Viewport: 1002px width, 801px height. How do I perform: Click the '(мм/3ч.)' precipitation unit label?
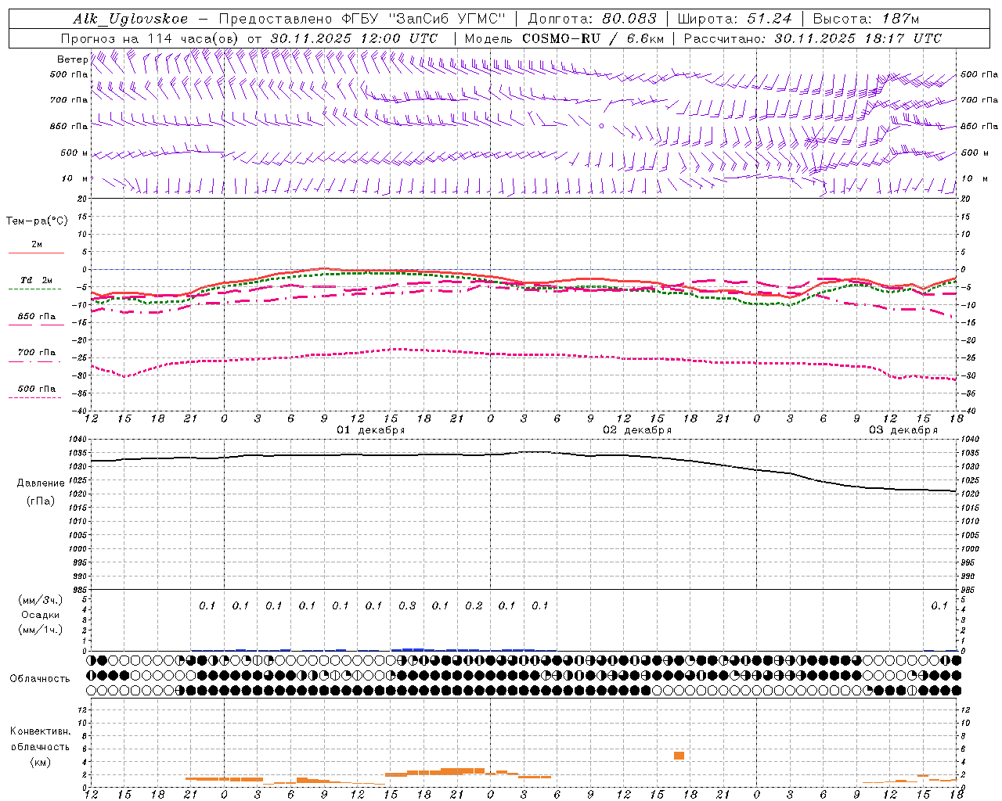click(41, 600)
